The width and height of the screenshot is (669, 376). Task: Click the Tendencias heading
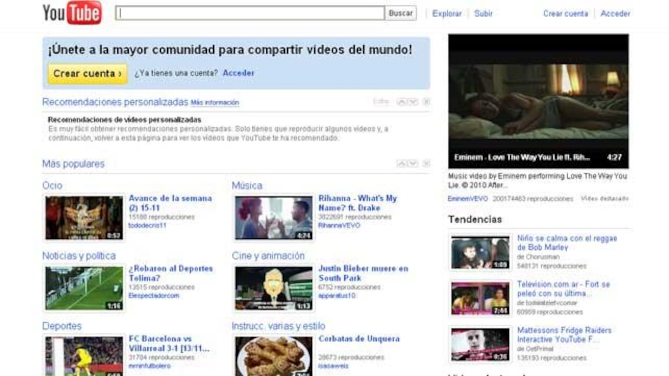(x=475, y=219)
